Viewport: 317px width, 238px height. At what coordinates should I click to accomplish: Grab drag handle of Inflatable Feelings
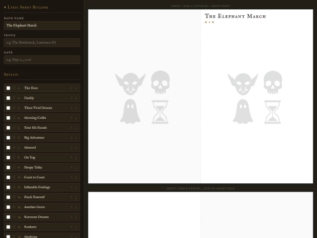point(14,187)
